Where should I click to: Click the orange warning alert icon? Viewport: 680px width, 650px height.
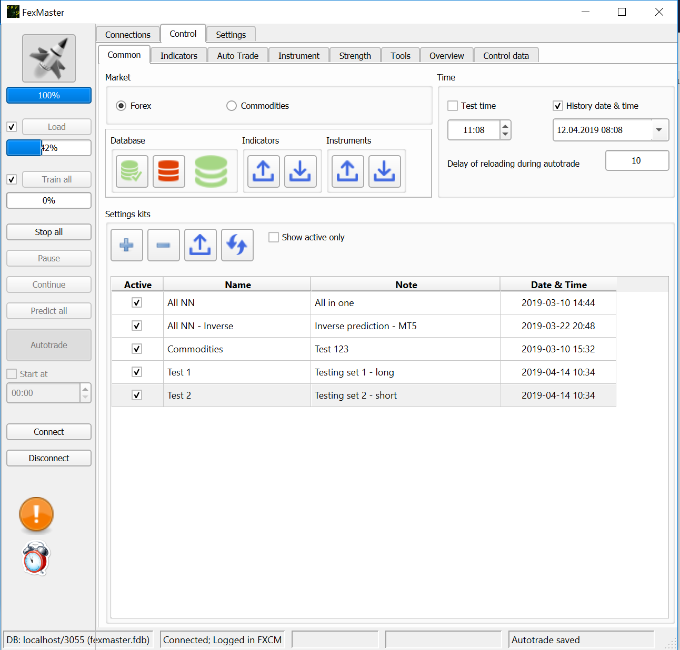pyautogui.click(x=36, y=514)
